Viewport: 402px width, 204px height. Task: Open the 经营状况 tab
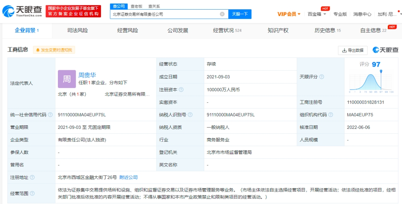tap(228, 31)
